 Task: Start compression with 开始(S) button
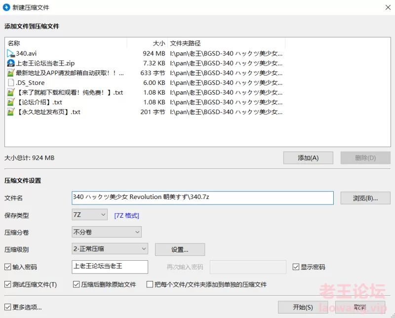coord(303,307)
